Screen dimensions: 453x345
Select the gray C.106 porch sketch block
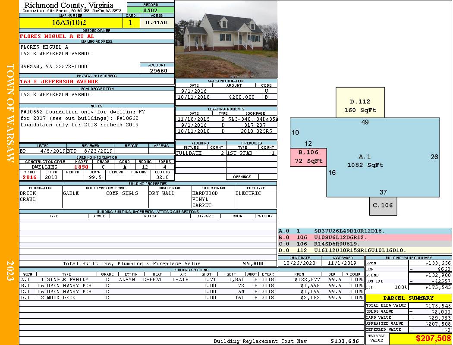(383, 206)
